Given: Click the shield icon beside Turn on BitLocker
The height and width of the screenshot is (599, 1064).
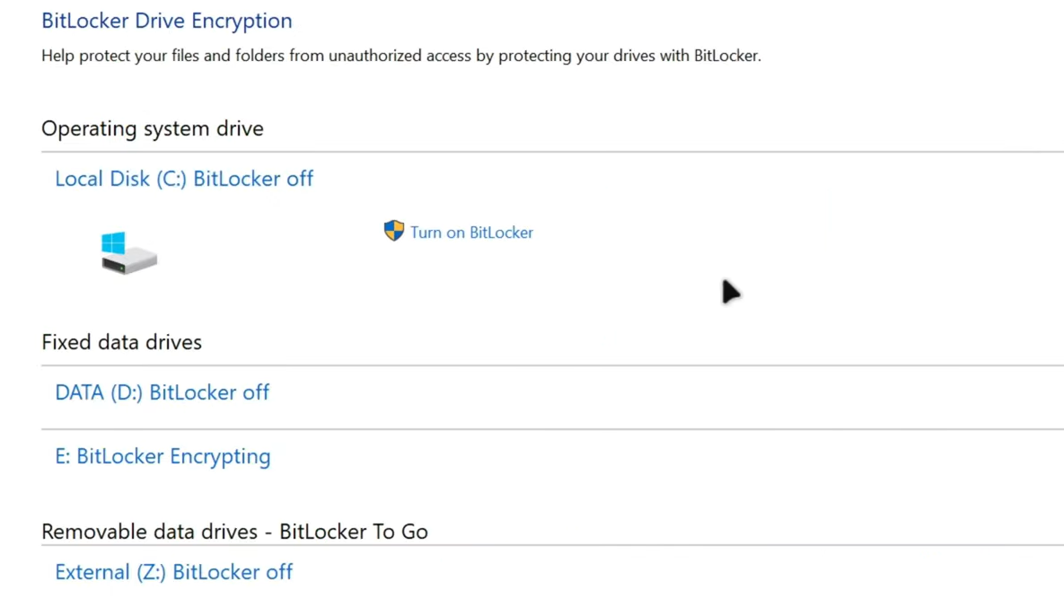Looking at the screenshot, I should click(393, 231).
